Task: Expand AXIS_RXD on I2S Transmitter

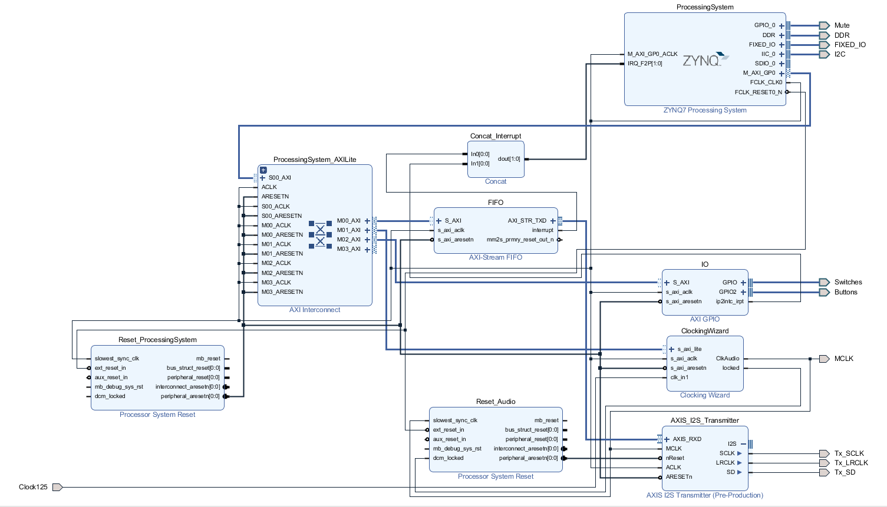Action: (667, 439)
